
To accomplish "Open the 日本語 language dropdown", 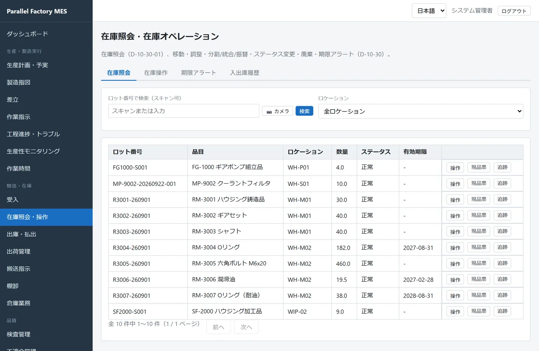I will pyautogui.click(x=429, y=11).
